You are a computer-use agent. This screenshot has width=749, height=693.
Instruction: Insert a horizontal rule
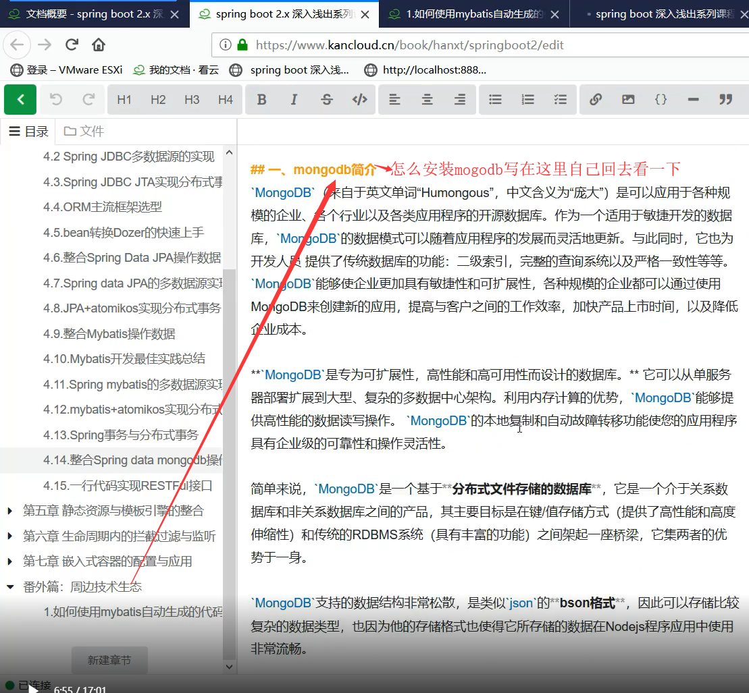[694, 99]
